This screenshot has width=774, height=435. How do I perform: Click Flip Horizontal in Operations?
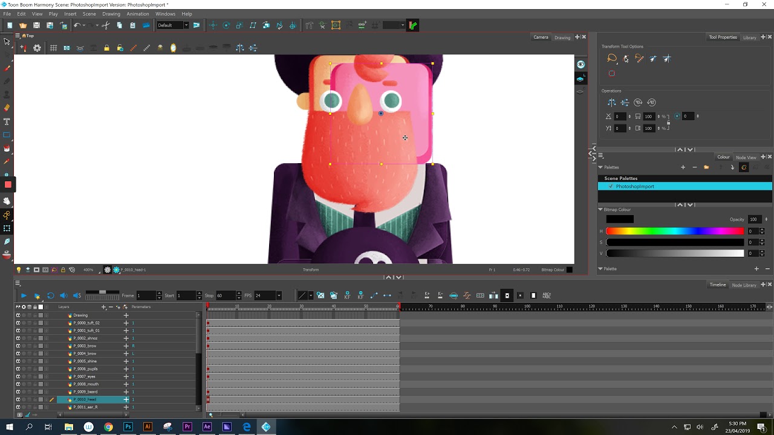click(611, 102)
